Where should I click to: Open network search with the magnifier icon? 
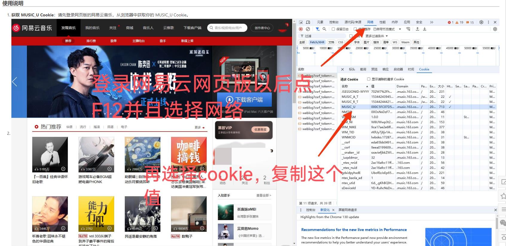click(x=324, y=29)
